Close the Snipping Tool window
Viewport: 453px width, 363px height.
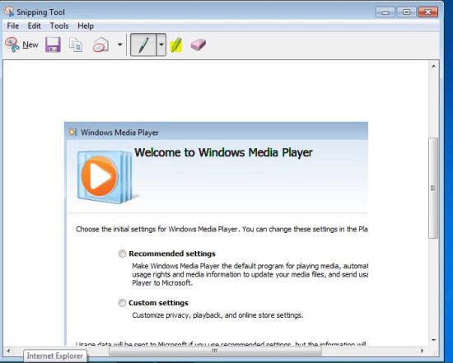(427, 12)
